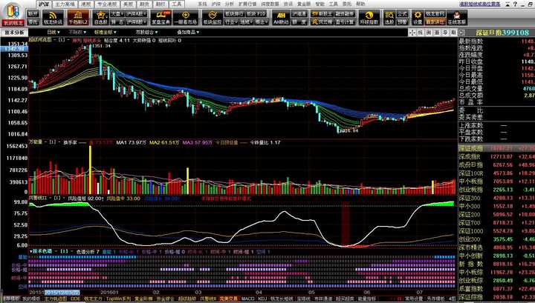Open the 钱龙快讯 news feed icon
This screenshot has height=303, width=535.
(x=53, y=17)
